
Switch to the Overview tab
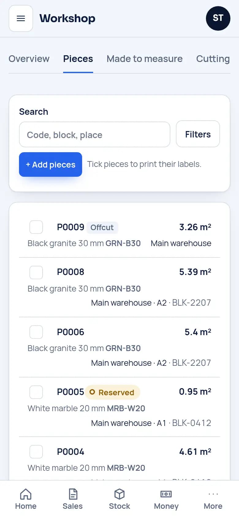click(29, 59)
